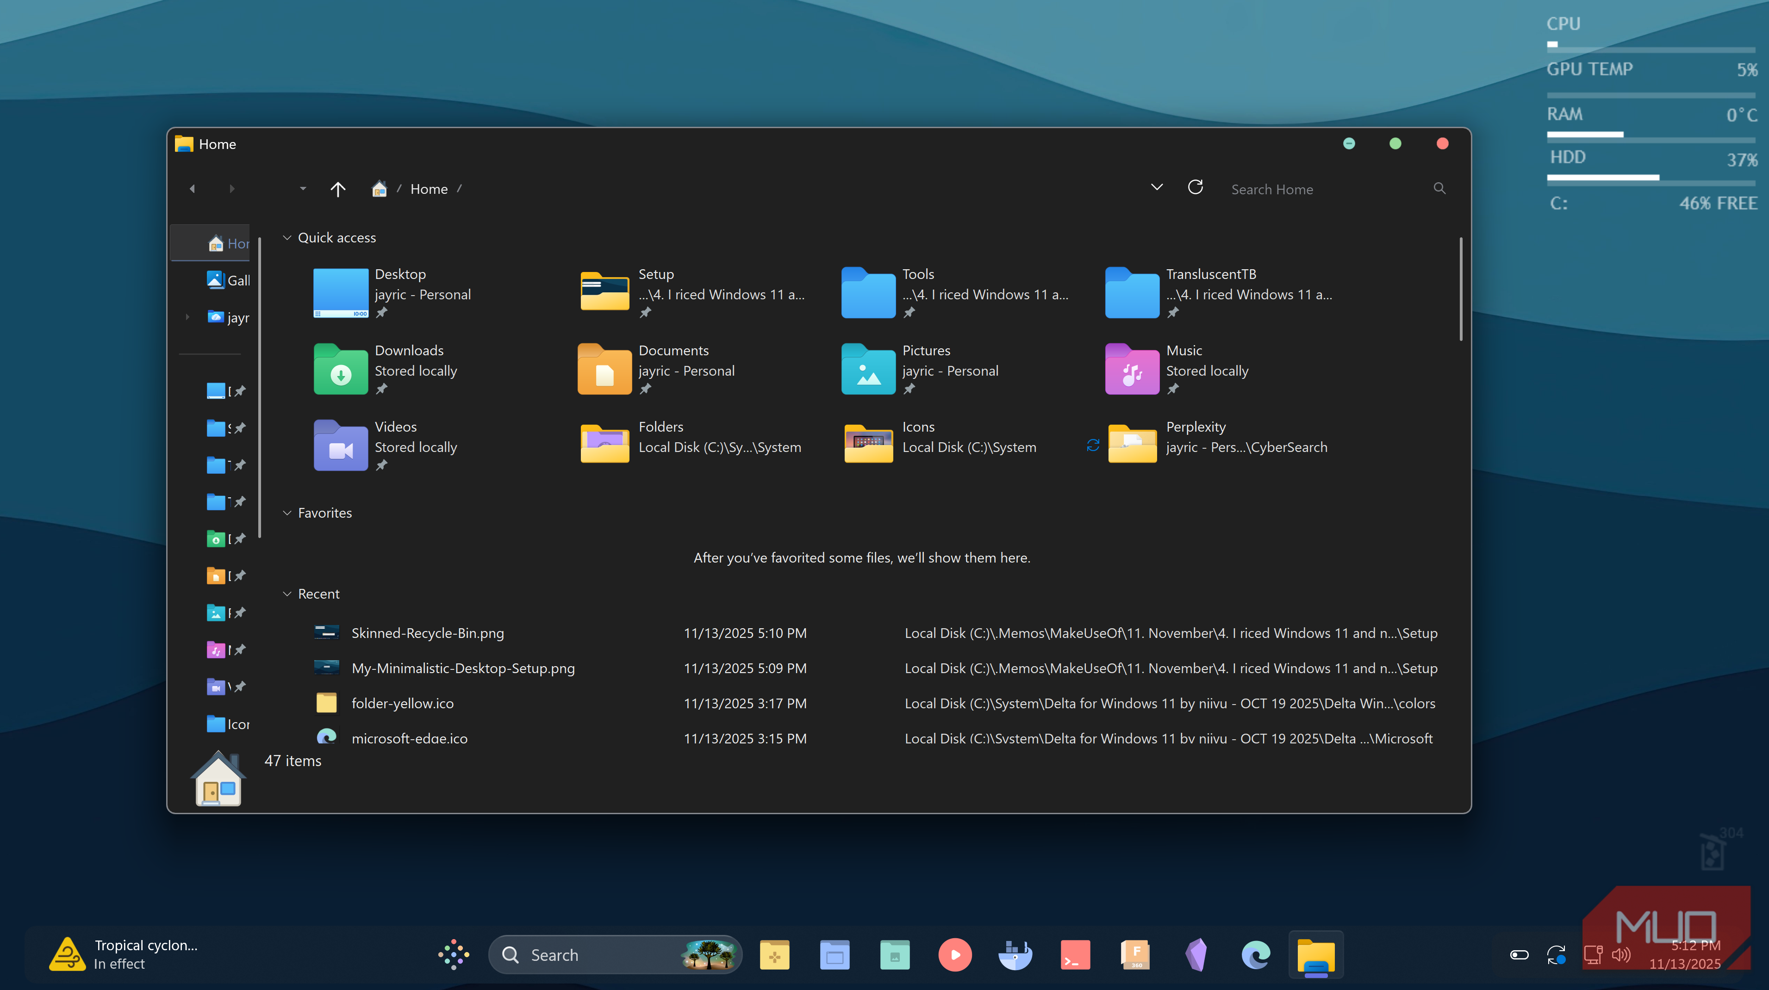Open the recent locations dropdown arrow

coord(303,189)
